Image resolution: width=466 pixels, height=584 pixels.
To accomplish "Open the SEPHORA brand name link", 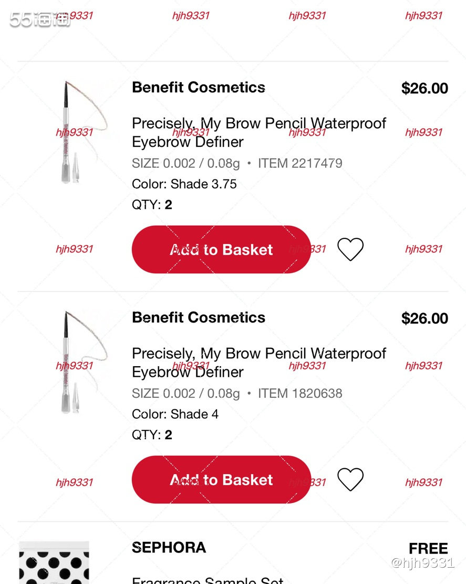I will click(169, 548).
